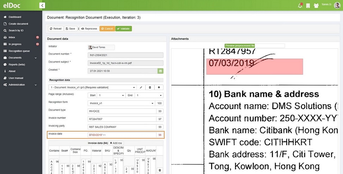This screenshot has width=343, height=174.
Task: Add a recognition document with plus icon
Action: [159, 87]
